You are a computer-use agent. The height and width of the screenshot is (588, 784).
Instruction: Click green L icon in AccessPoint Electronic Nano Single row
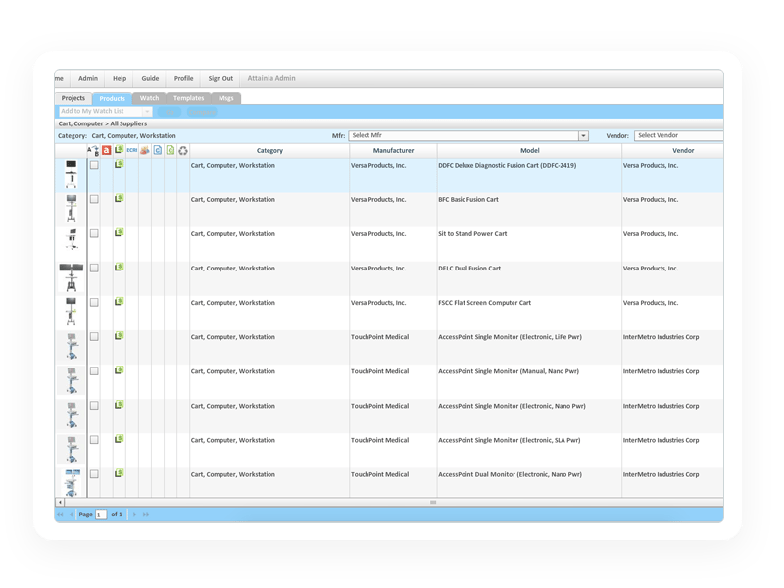point(119,405)
